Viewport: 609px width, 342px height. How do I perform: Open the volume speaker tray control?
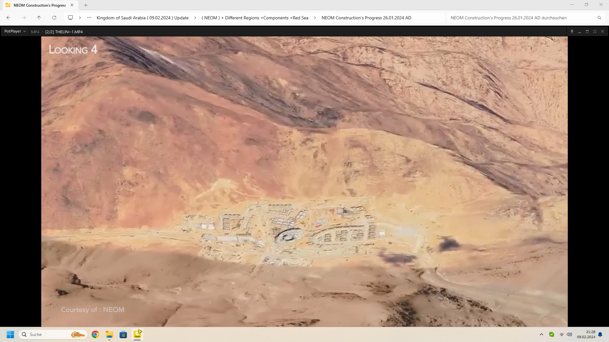569,334
